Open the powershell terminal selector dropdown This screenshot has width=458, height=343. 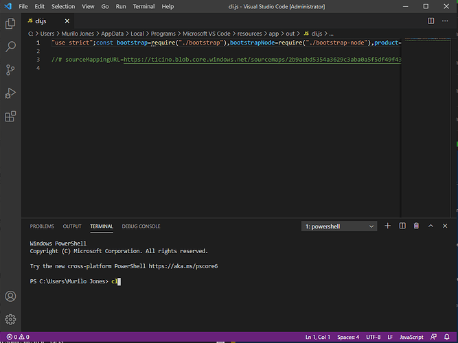pos(340,226)
